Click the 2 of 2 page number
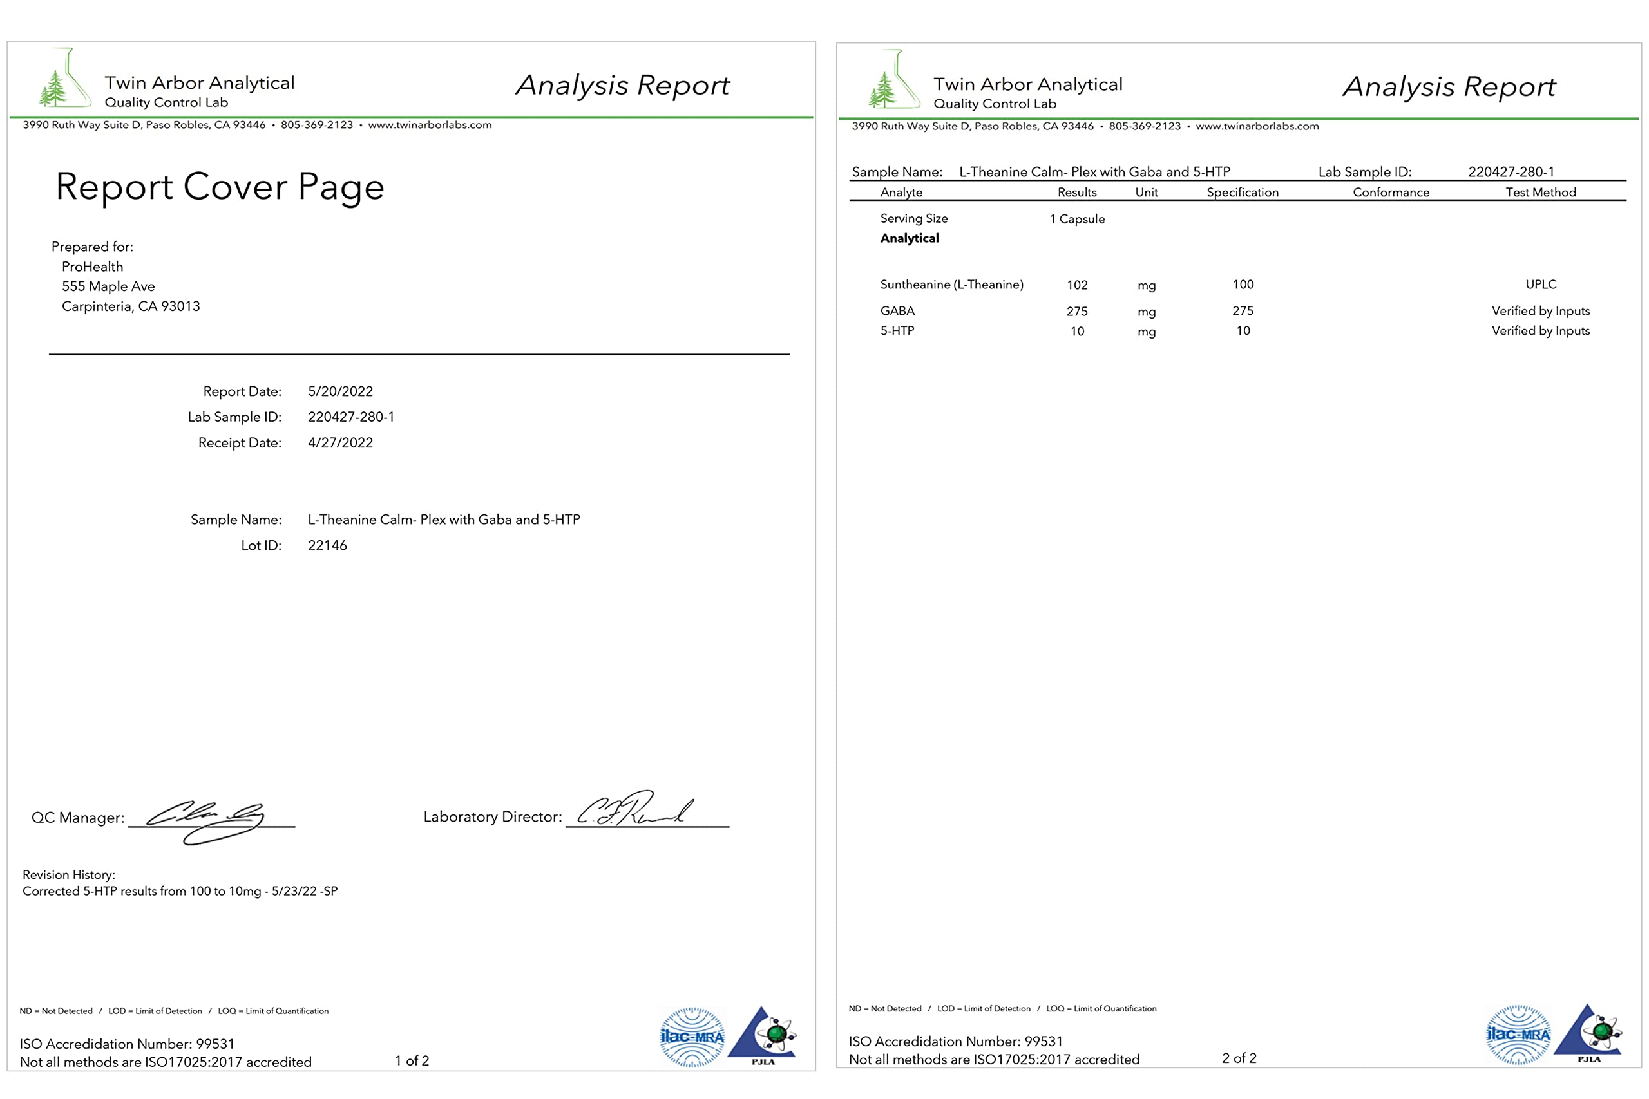This screenshot has width=1649, height=1099. pyautogui.click(x=1239, y=1058)
